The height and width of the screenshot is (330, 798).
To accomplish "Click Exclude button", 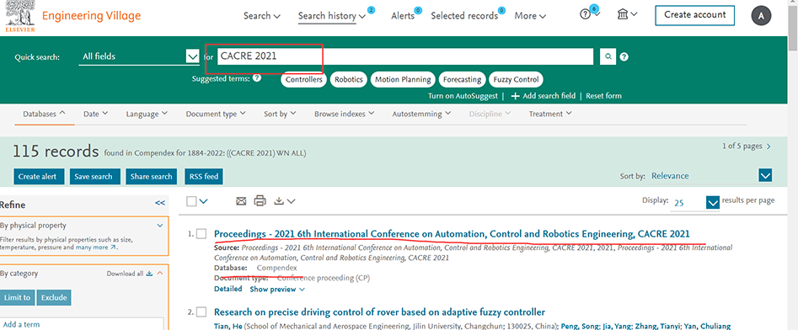I will [x=54, y=297].
